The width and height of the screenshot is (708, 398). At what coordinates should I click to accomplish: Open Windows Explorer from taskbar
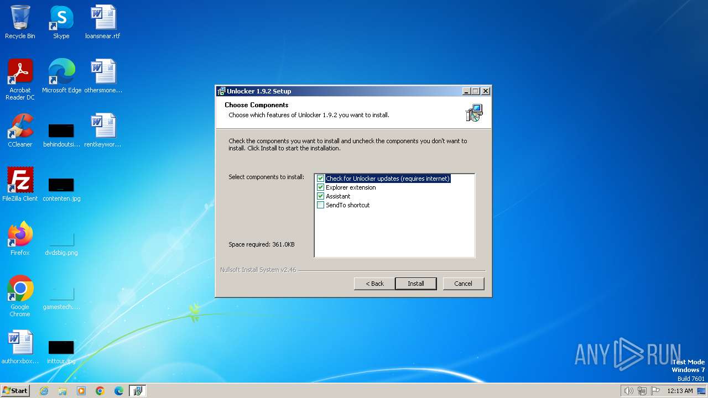click(x=63, y=391)
